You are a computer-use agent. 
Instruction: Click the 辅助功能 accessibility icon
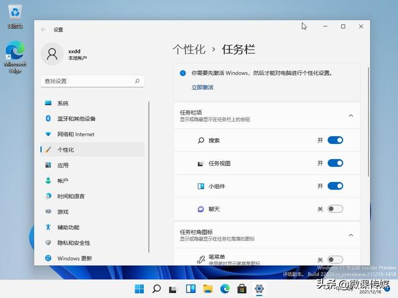point(49,227)
